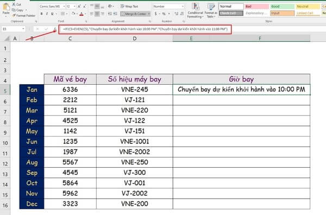Screen dimensions: 326x215
Task: Toggle center horizontal alignment
Action: point(97,14)
